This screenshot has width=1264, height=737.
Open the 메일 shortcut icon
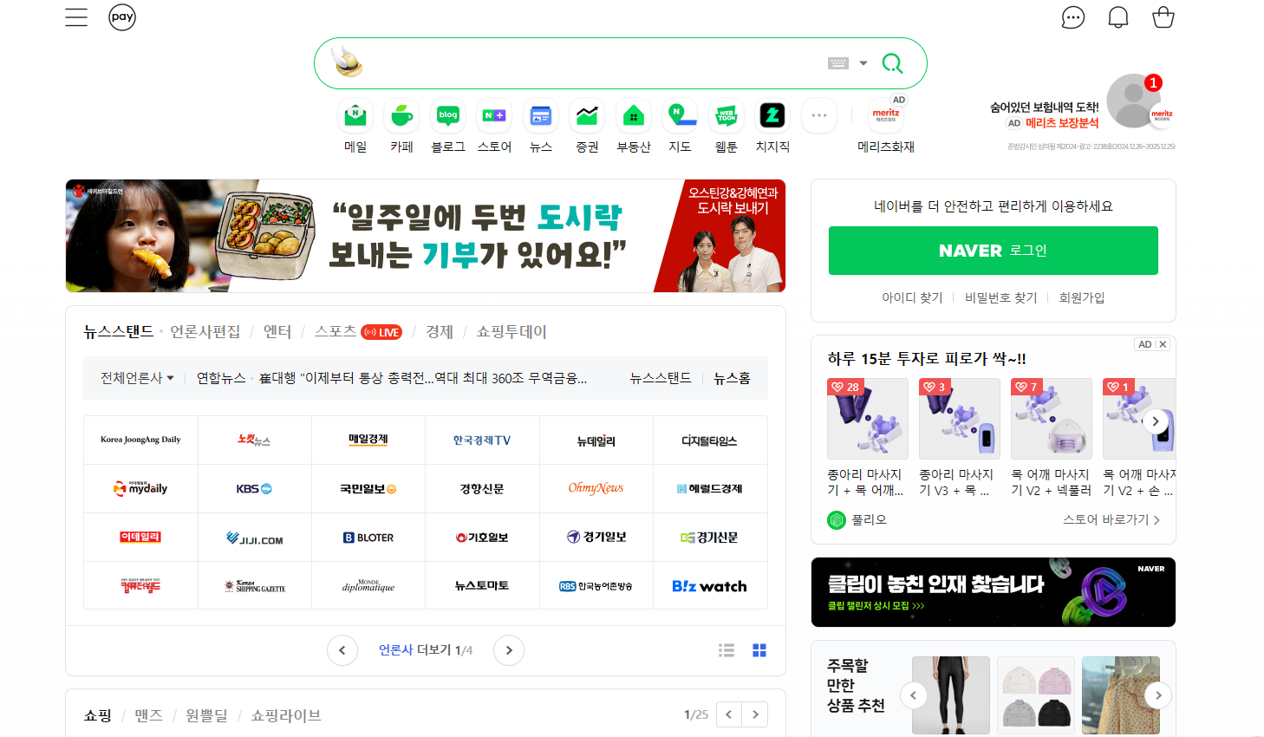click(355, 126)
